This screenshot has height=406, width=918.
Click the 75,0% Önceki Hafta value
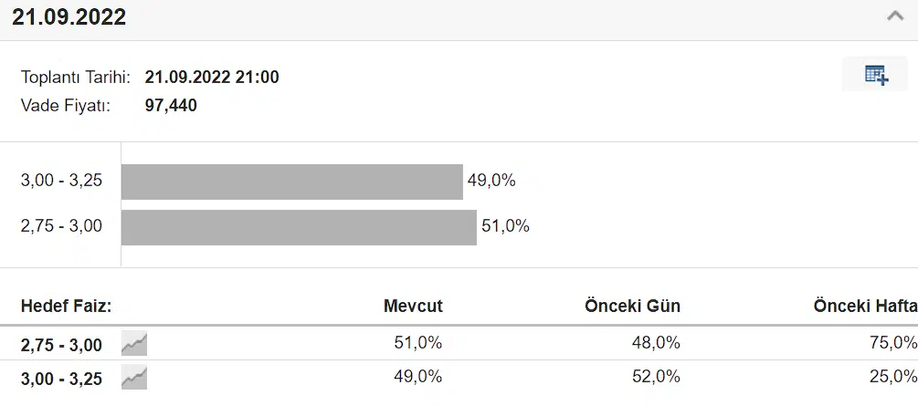pyautogui.click(x=892, y=343)
